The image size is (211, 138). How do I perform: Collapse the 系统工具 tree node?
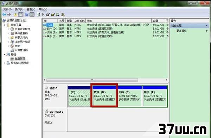[x=5, y=25]
